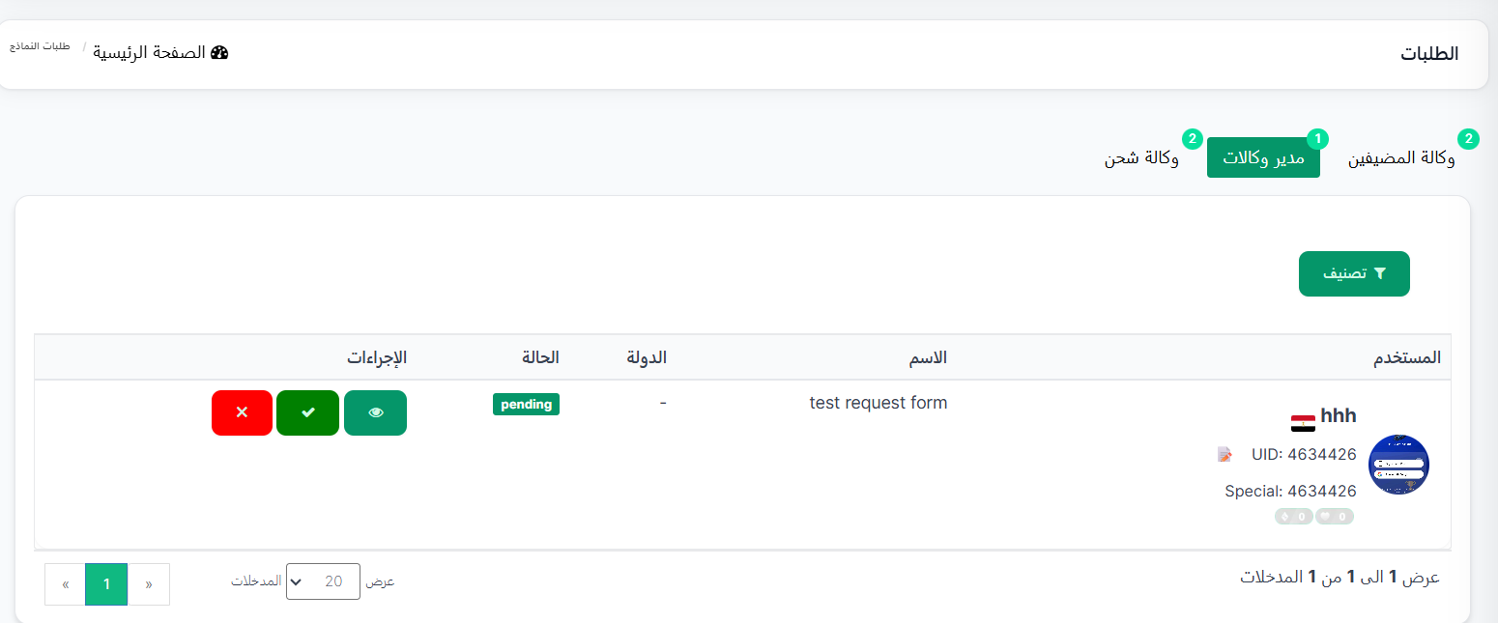Switch to وكالة شحن tab
The image size is (1498, 623).
tap(1141, 158)
